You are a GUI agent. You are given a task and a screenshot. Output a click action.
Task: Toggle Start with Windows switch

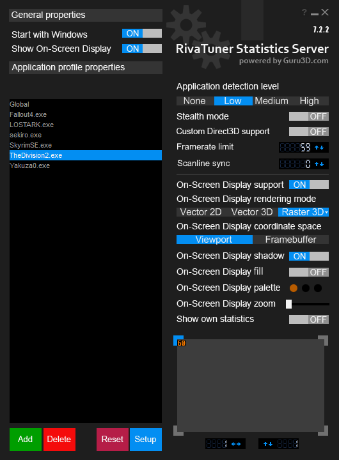click(x=142, y=33)
